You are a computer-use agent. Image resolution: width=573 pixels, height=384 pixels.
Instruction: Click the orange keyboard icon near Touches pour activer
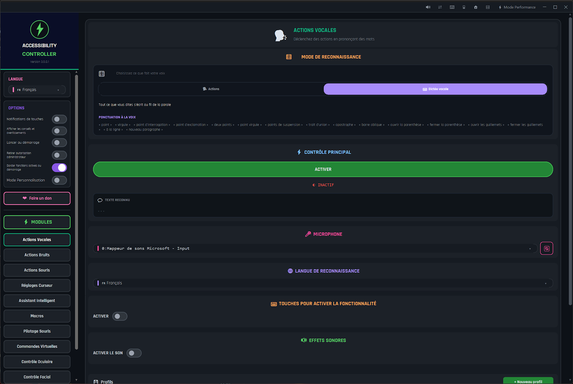tap(274, 304)
